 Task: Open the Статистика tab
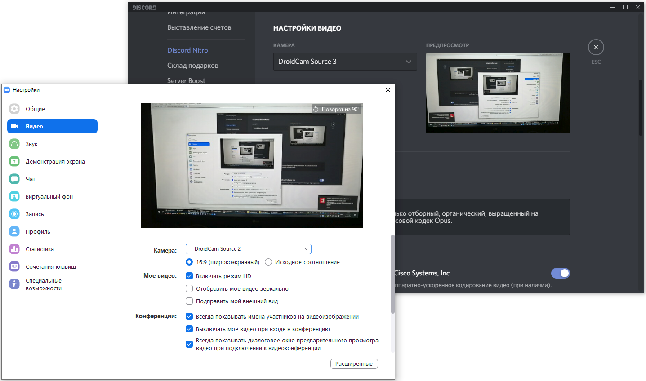52,249
